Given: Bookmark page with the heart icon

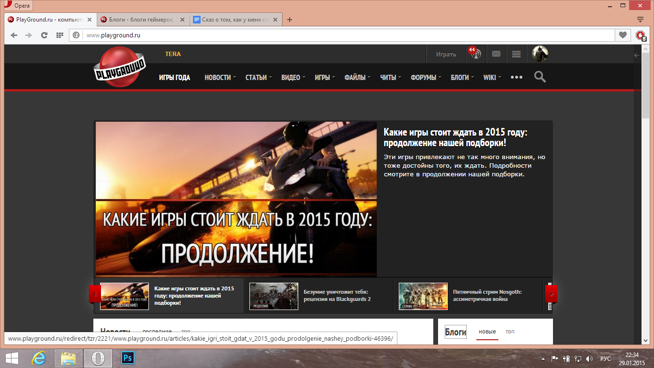Looking at the screenshot, I should [x=622, y=35].
